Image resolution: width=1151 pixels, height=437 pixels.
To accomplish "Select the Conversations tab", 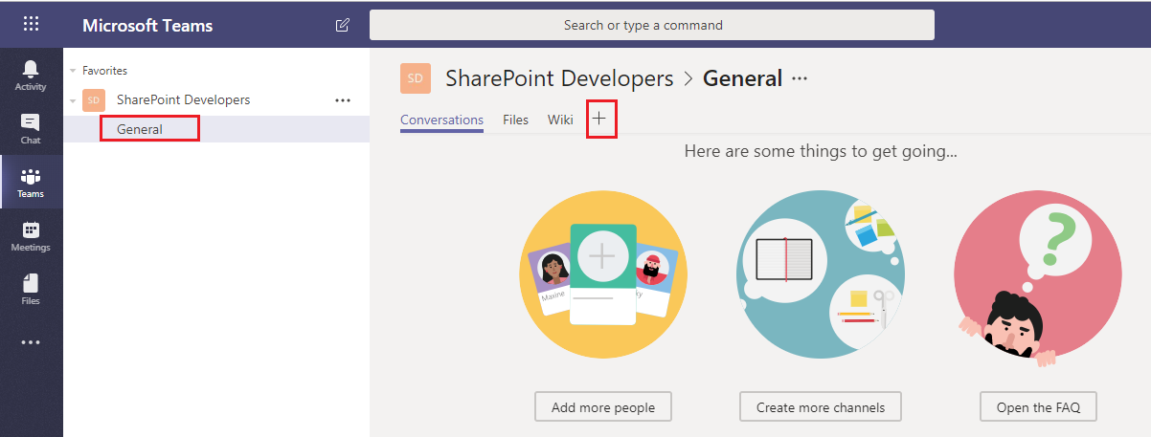I will click(441, 120).
